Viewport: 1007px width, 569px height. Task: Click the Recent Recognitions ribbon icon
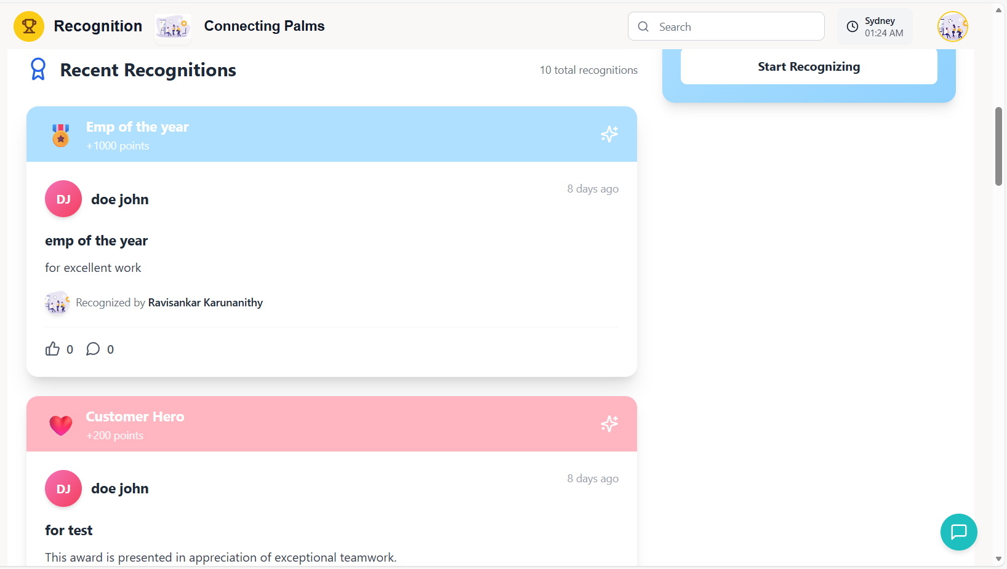(38, 70)
